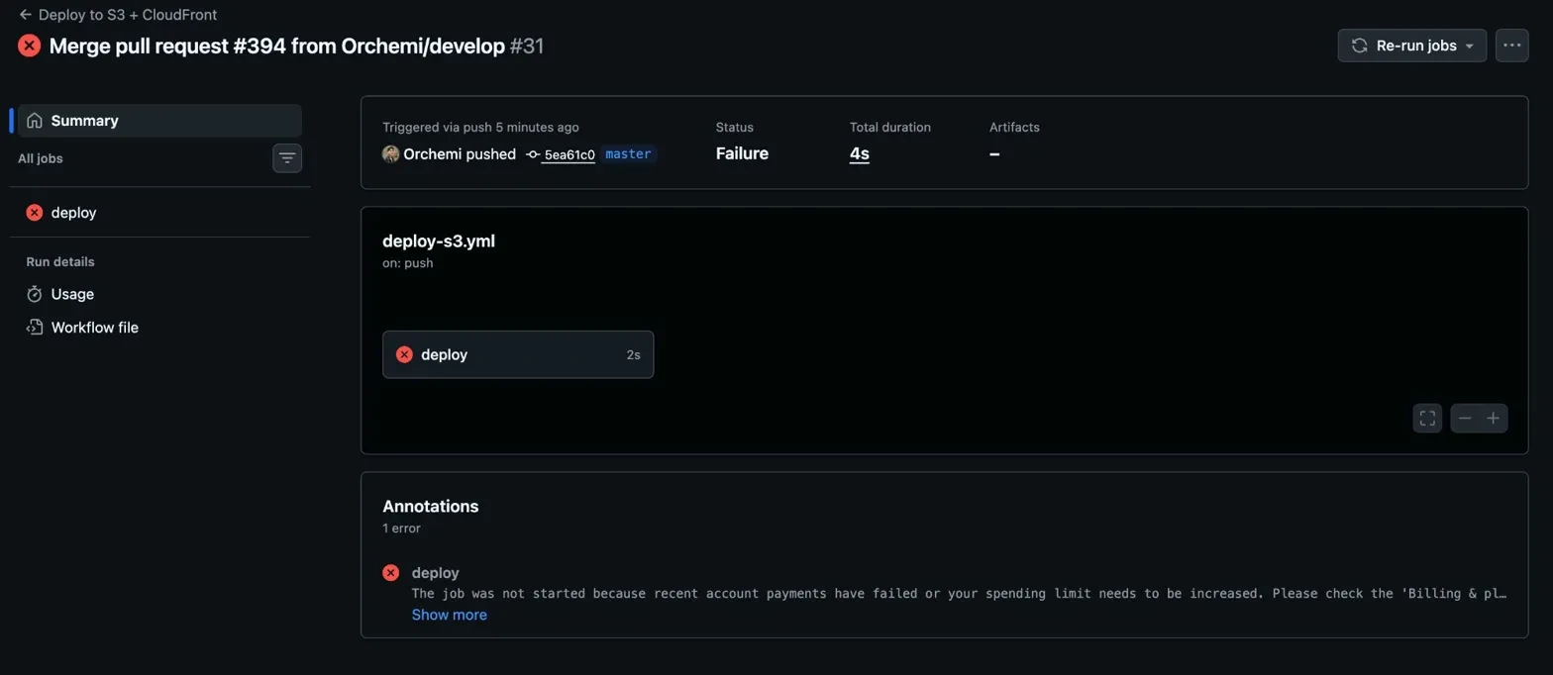Click the run title Merge pull request #394
This screenshot has width=1553, height=675.
(277, 46)
